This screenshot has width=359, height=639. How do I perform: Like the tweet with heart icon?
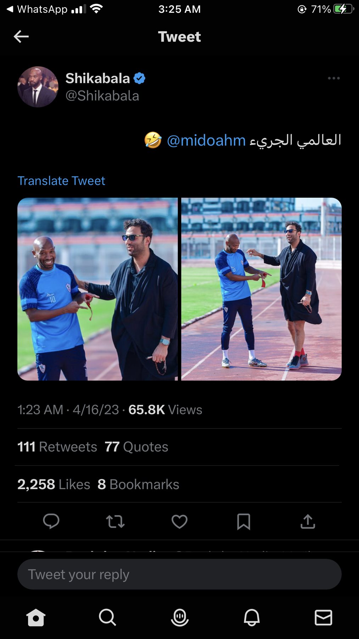point(179,521)
